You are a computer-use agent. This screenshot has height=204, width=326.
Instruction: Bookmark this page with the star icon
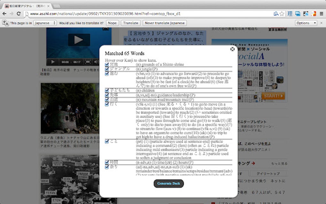pos(281,14)
